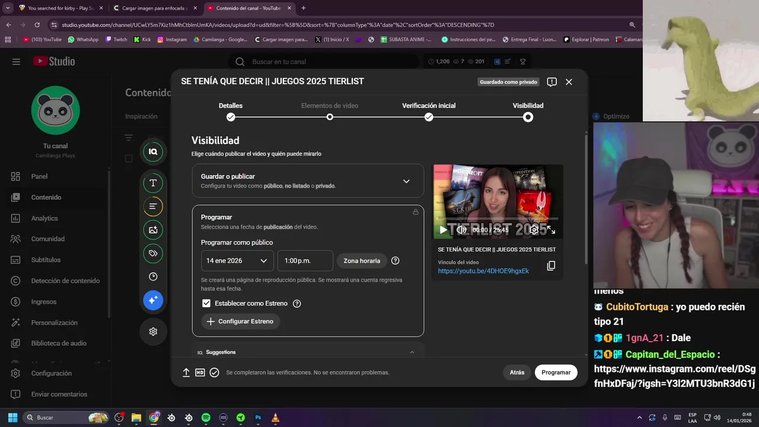Viewport: 759px width, 427px height.
Task: Open Analytics in the left sidebar
Action: 55,218
